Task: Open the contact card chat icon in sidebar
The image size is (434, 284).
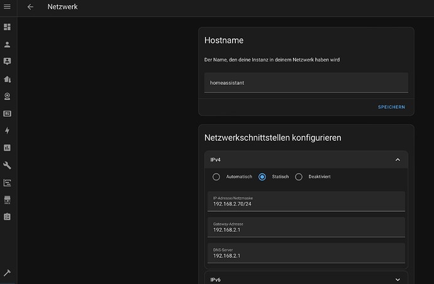Action: click(7, 62)
